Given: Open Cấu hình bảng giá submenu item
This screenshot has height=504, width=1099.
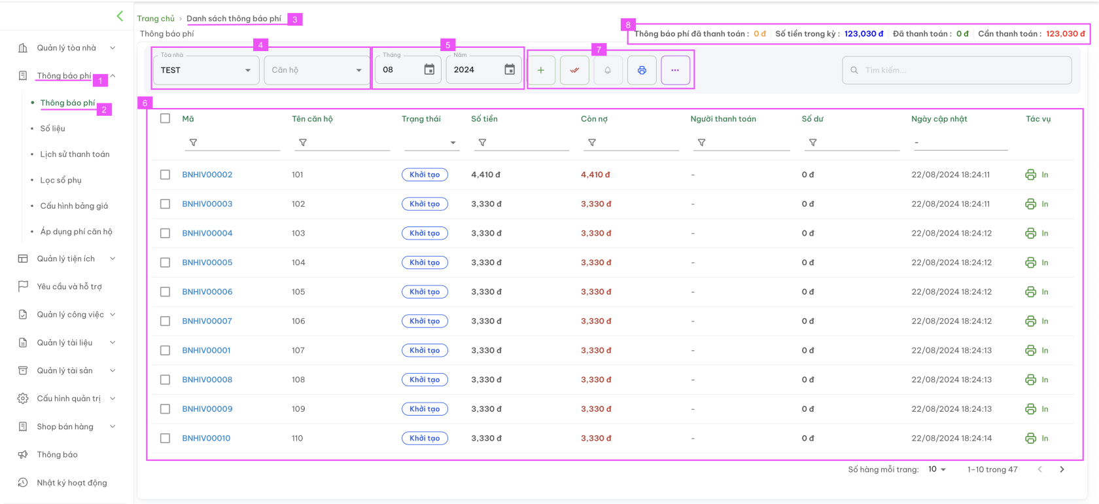Looking at the screenshot, I should 74,206.
